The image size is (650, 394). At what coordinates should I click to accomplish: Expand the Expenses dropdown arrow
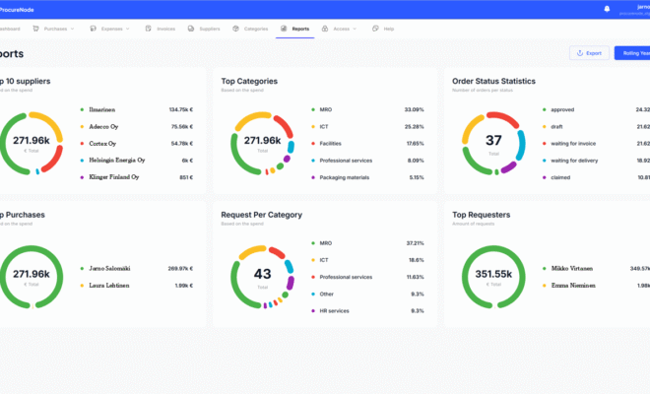point(127,29)
